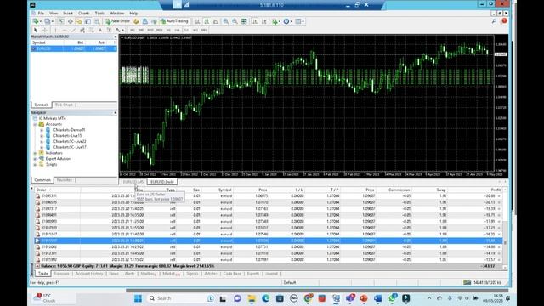Switch to the H1 timeframe
The height and width of the screenshot is (306, 544).
[168, 30]
